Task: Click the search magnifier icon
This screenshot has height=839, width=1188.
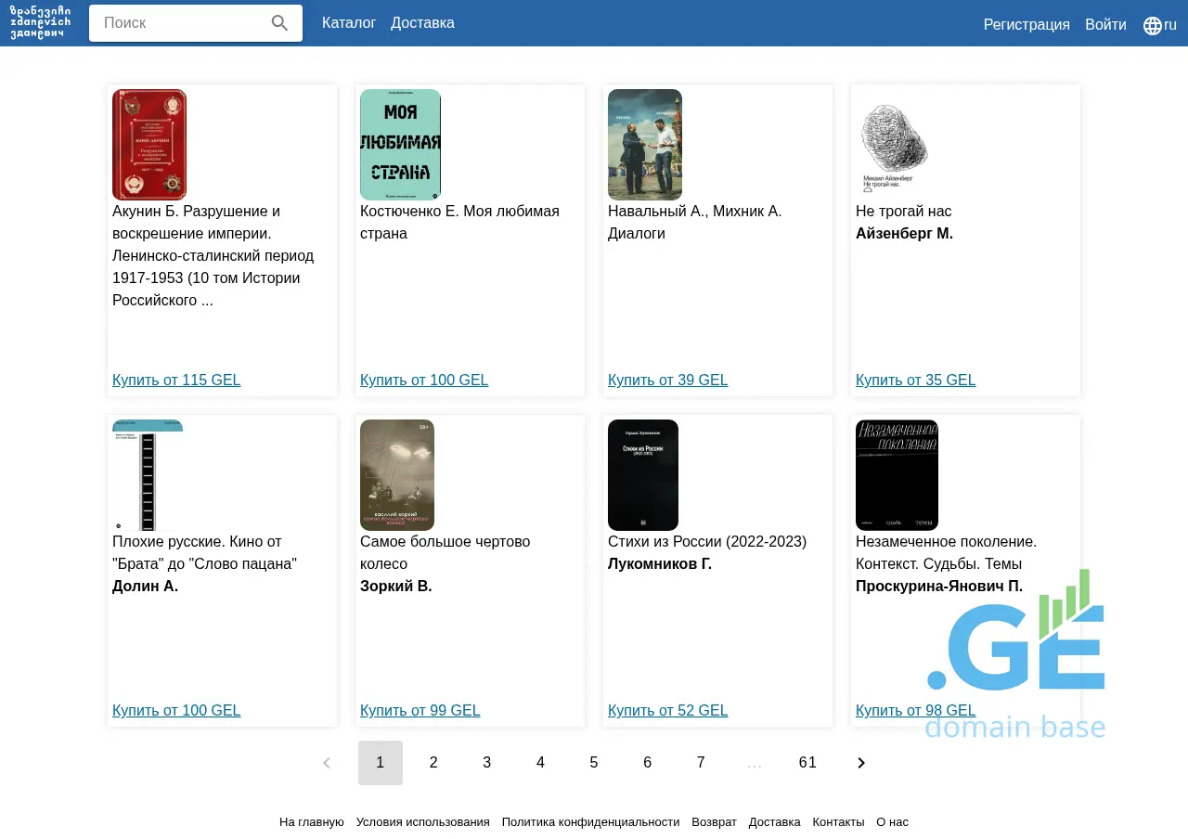Action: click(x=279, y=23)
